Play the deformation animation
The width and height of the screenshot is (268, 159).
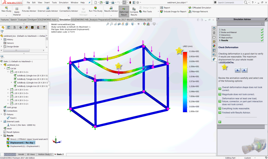pos(237,70)
